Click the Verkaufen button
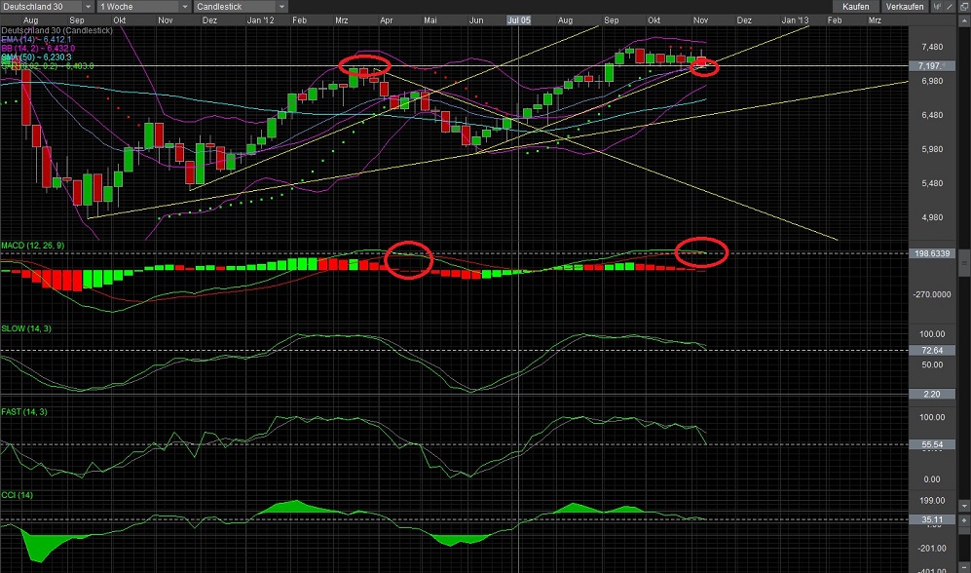Screen dimensions: 971x573 point(905,5)
